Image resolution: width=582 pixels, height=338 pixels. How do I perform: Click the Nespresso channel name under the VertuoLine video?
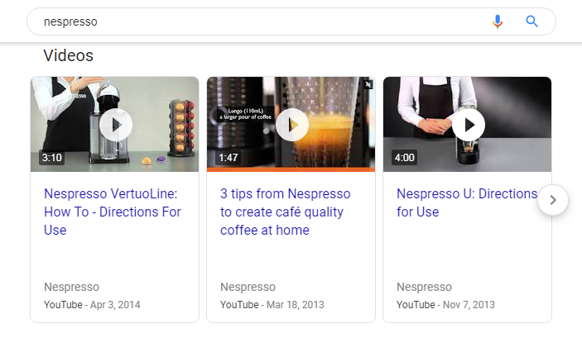tap(71, 287)
